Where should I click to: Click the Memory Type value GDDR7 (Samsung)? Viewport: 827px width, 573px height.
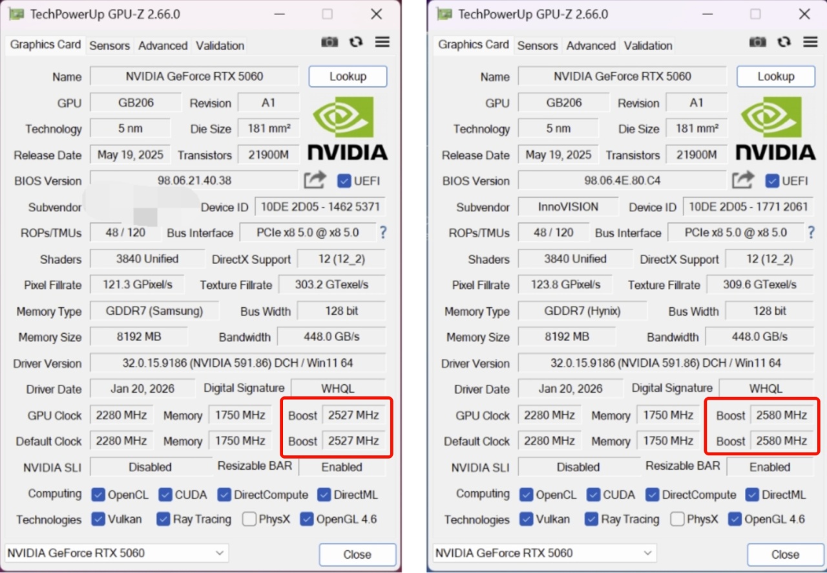tap(154, 311)
